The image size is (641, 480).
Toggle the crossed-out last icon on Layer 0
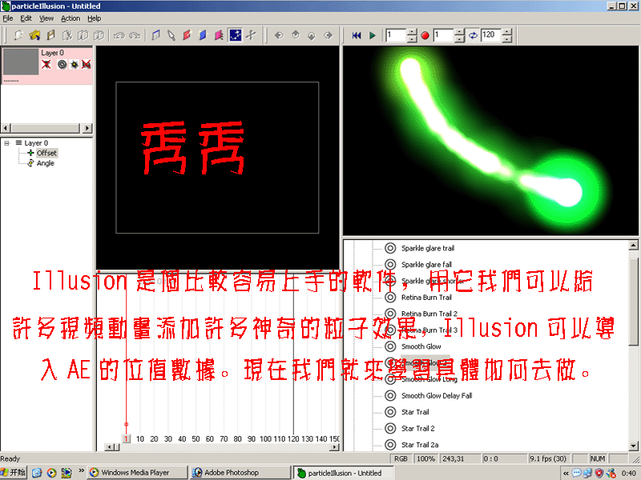click(86, 65)
